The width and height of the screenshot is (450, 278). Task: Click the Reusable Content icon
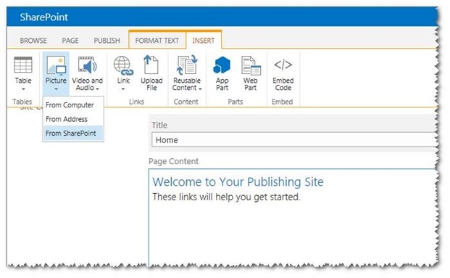(x=187, y=65)
